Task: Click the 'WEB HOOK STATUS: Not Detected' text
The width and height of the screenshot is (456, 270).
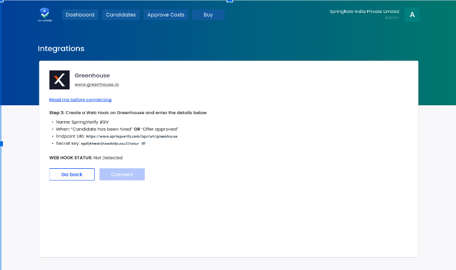Action: [x=86, y=158]
